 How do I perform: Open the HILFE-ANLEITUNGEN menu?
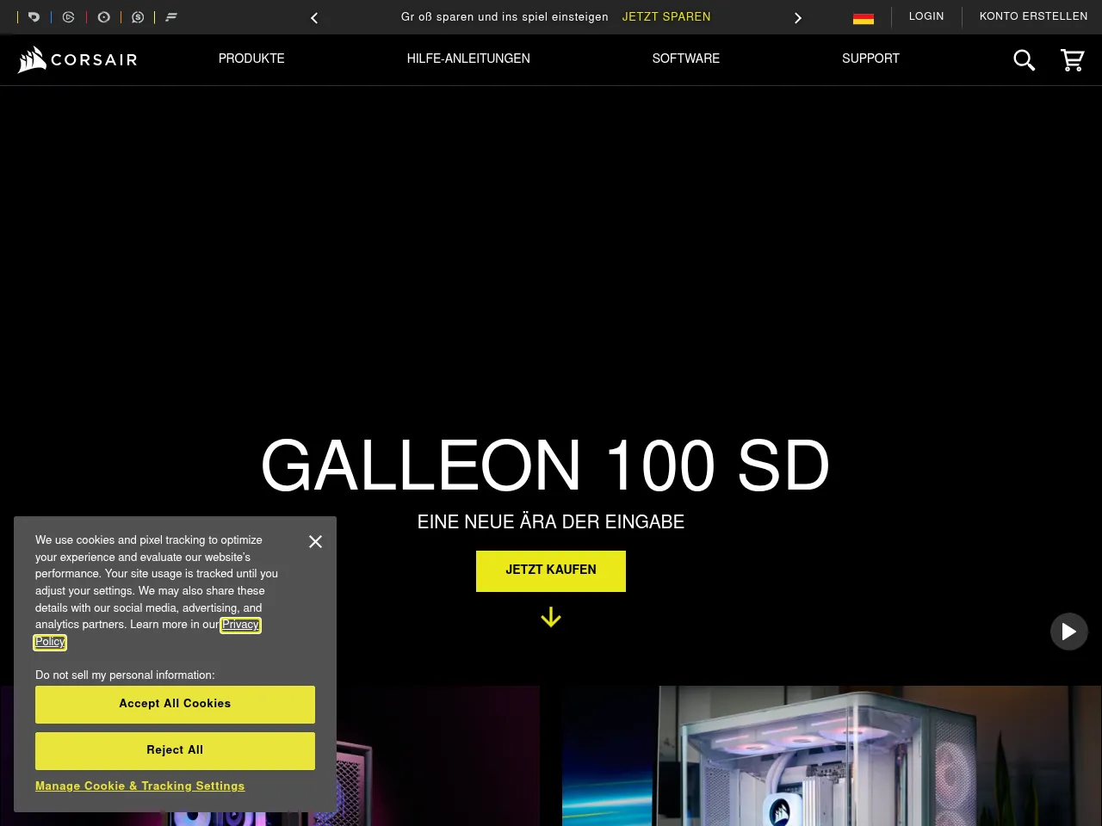[x=468, y=59]
